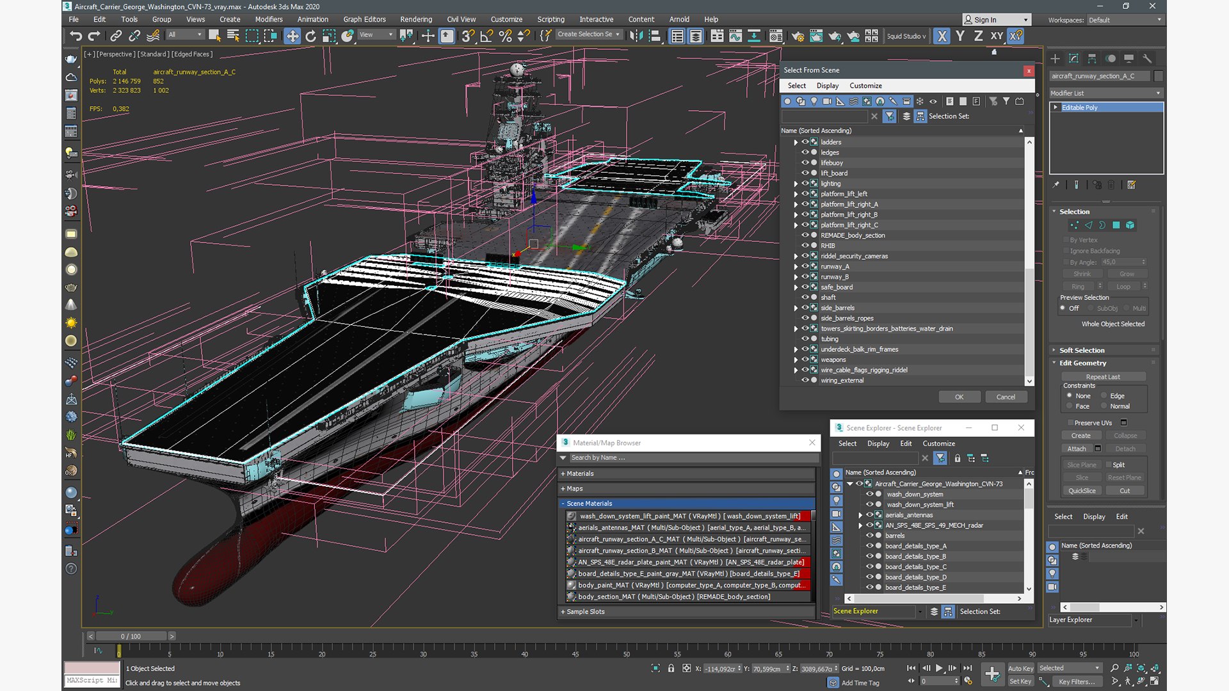The height and width of the screenshot is (691, 1229).
Task: Open Display menu in Scene Explorer window
Action: [878, 443]
